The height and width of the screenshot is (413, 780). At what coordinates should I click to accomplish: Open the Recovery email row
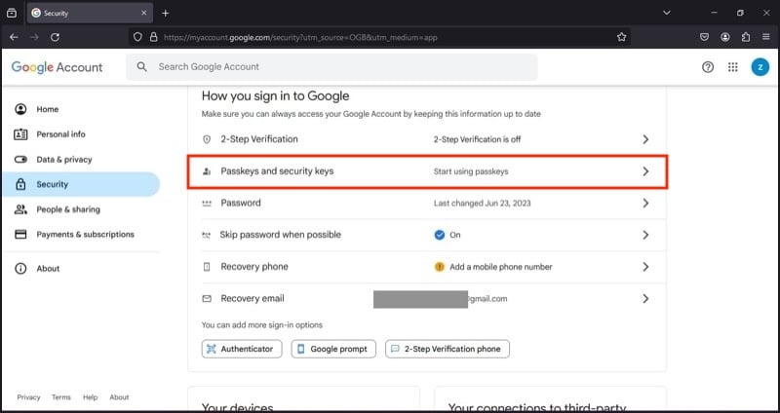click(x=427, y=299)
